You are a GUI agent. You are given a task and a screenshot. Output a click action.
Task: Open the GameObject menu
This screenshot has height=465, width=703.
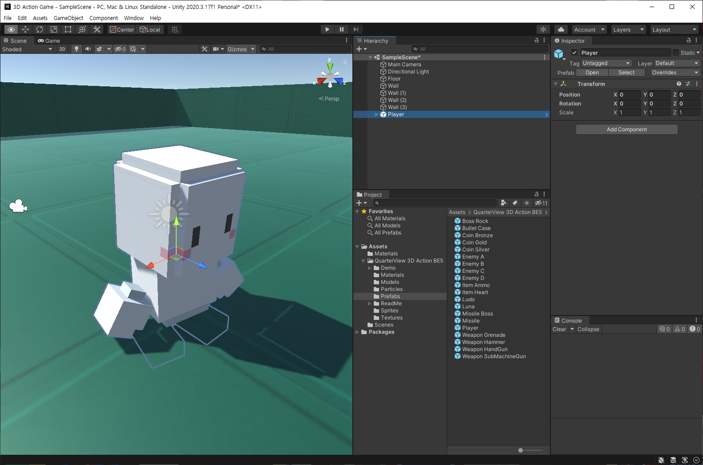69,18
